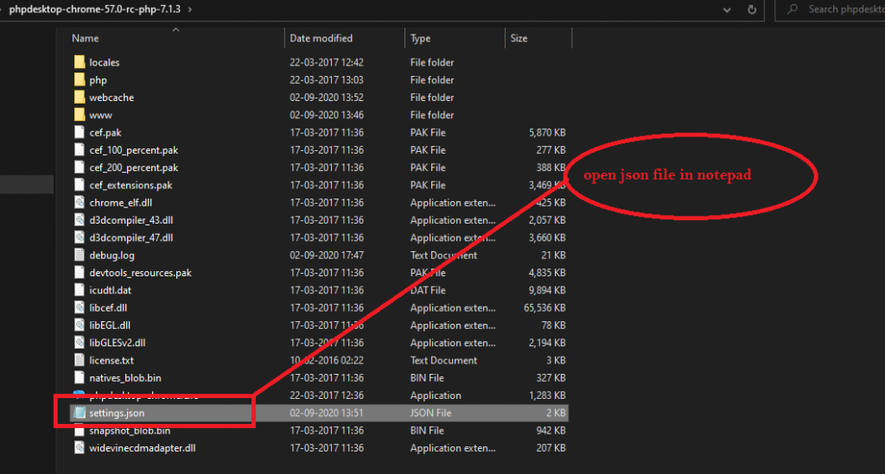The image size is (885, 474).
Task: Click the refresh icon beside address bar
Action: click(752, 9)
